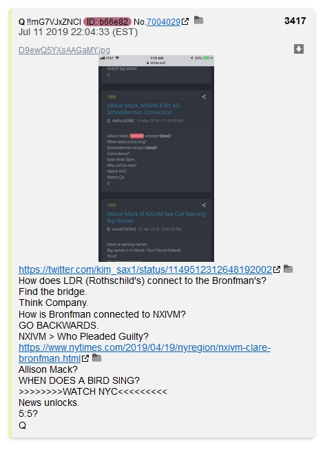Image resolution: width=325 pixels, height=450 pixels.
Task: Click the post number 3417 label
Action: (x=295, y=21)
